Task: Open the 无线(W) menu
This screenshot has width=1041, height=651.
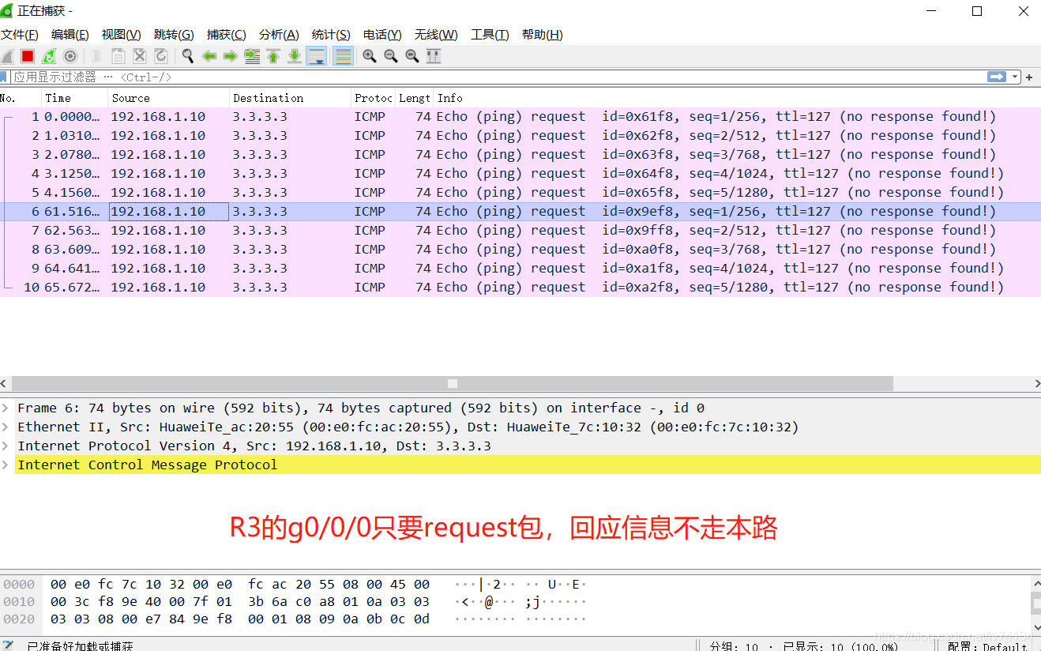Action: [x=436, y=35]
